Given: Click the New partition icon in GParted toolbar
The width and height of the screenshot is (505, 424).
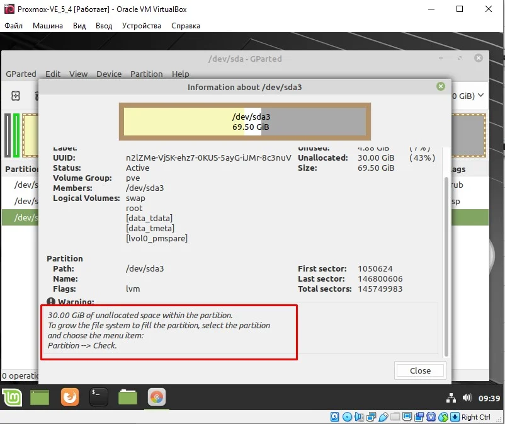Looking at the screenshot, I should (x=16, y=96).
